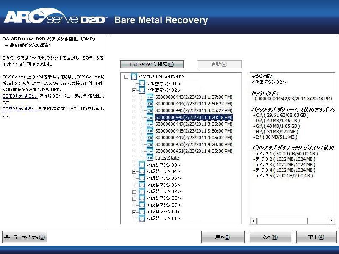The width and height of the screenshot is (339, 254).
Task: Select session S0000000447(2/23/2011 3:35:00 PM)
Action: point(194,124)
